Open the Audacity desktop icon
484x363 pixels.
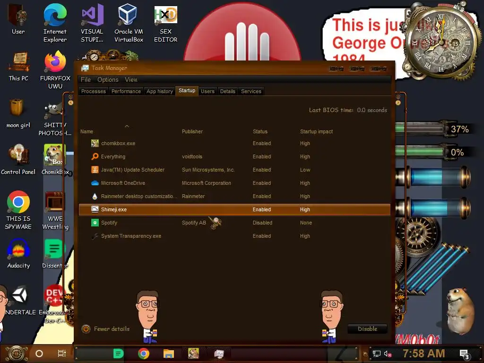tap(18, 254)
